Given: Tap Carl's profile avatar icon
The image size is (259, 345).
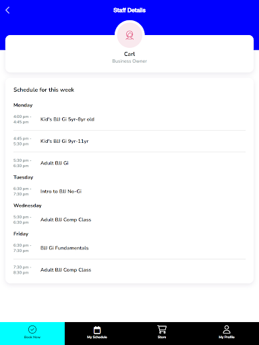Looking at the screenshot, I should pyautogui.click(x=129, y=35).
